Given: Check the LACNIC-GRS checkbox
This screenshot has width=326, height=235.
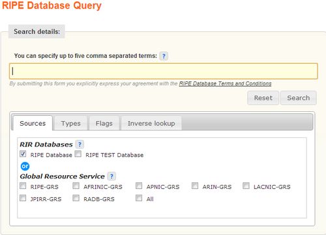Looking at the screenshot, I should click(246, 186).
